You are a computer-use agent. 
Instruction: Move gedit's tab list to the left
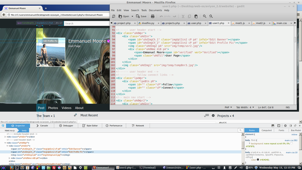tap(111, 23)
